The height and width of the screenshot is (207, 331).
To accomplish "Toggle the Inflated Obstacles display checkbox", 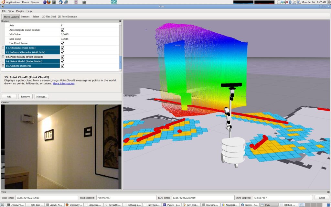I will tap(62, 52).
